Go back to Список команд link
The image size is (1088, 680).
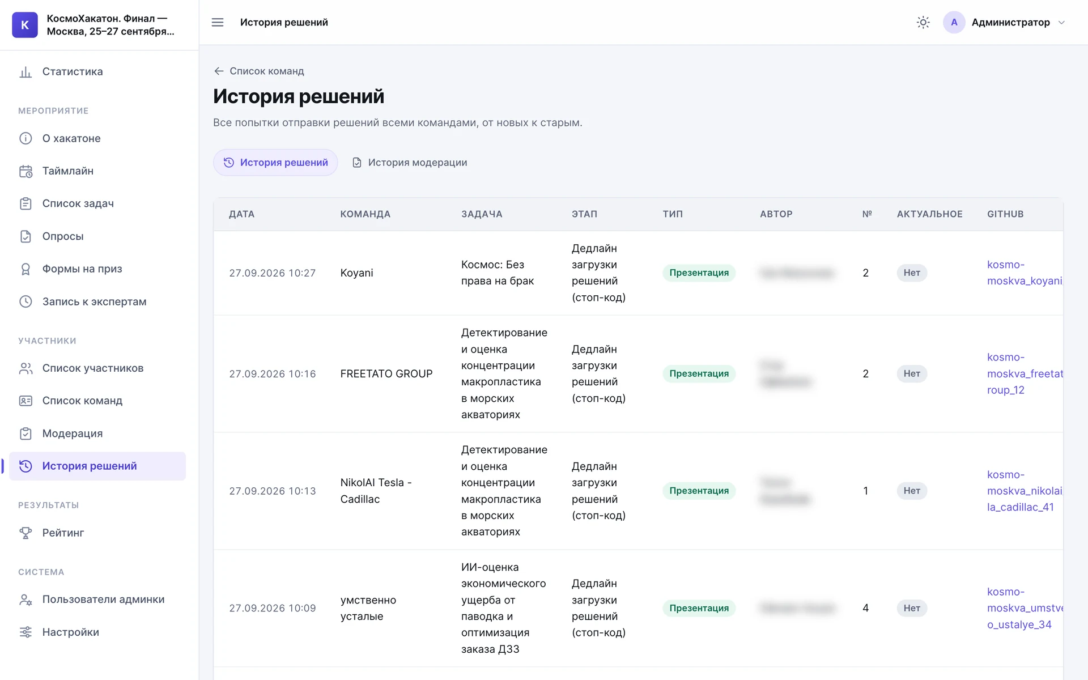tap(259, 71)
